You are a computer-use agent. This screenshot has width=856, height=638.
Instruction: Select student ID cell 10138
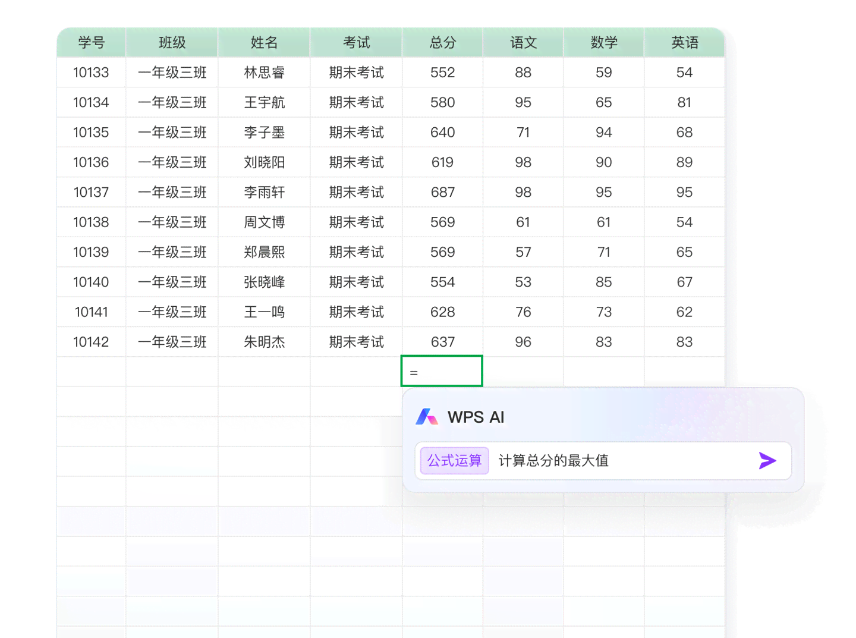(x=92, y=222)
